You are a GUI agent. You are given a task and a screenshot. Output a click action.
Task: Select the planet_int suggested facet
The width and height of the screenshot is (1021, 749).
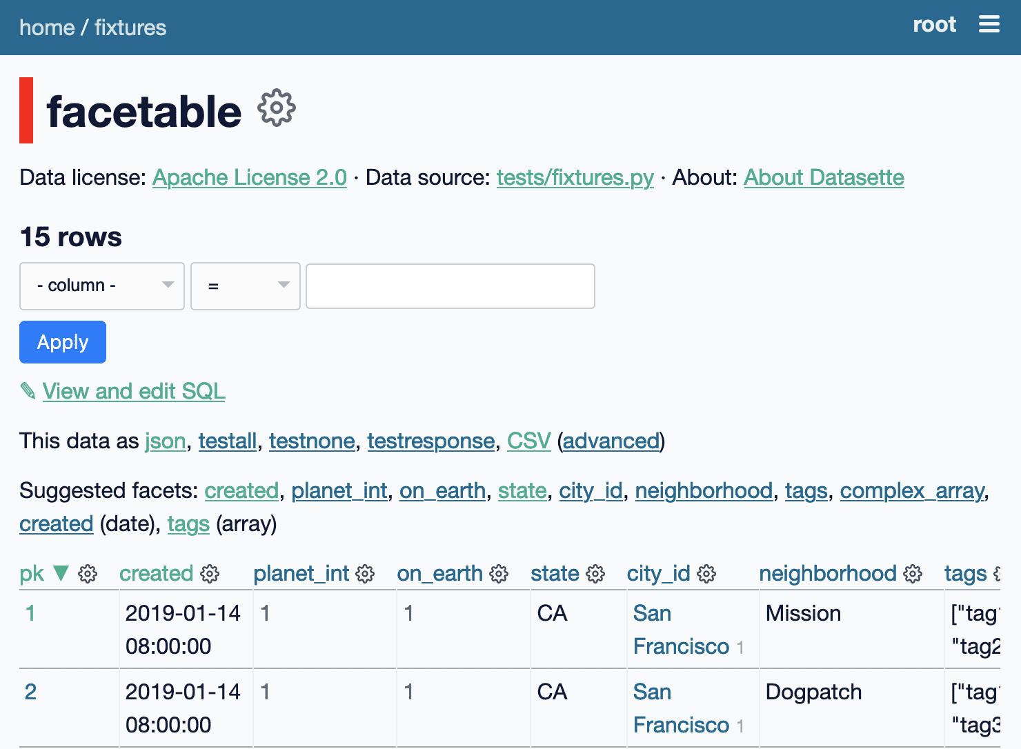click(339, 490)
